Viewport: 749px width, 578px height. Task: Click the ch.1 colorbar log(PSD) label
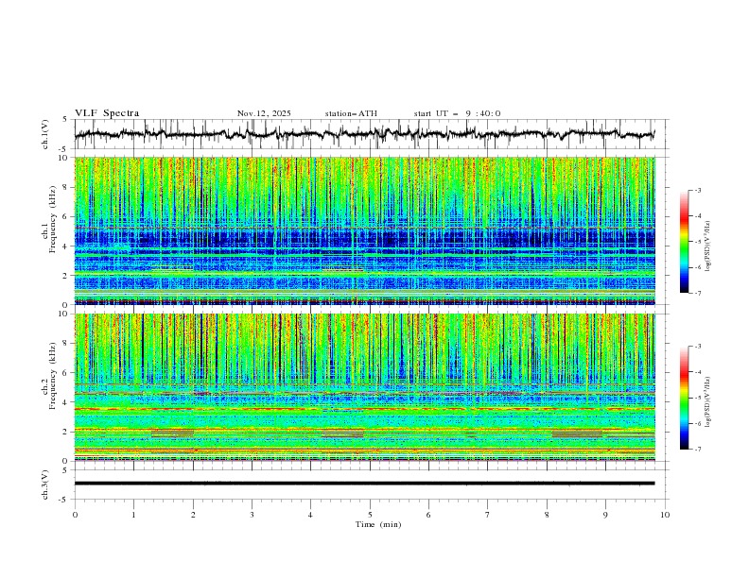tap(707, 246)
